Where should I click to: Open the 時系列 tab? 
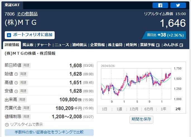coord(131,45)
